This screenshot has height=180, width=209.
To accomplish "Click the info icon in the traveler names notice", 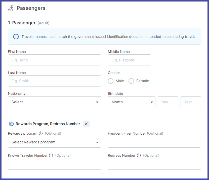I will [x=16, y=37].
